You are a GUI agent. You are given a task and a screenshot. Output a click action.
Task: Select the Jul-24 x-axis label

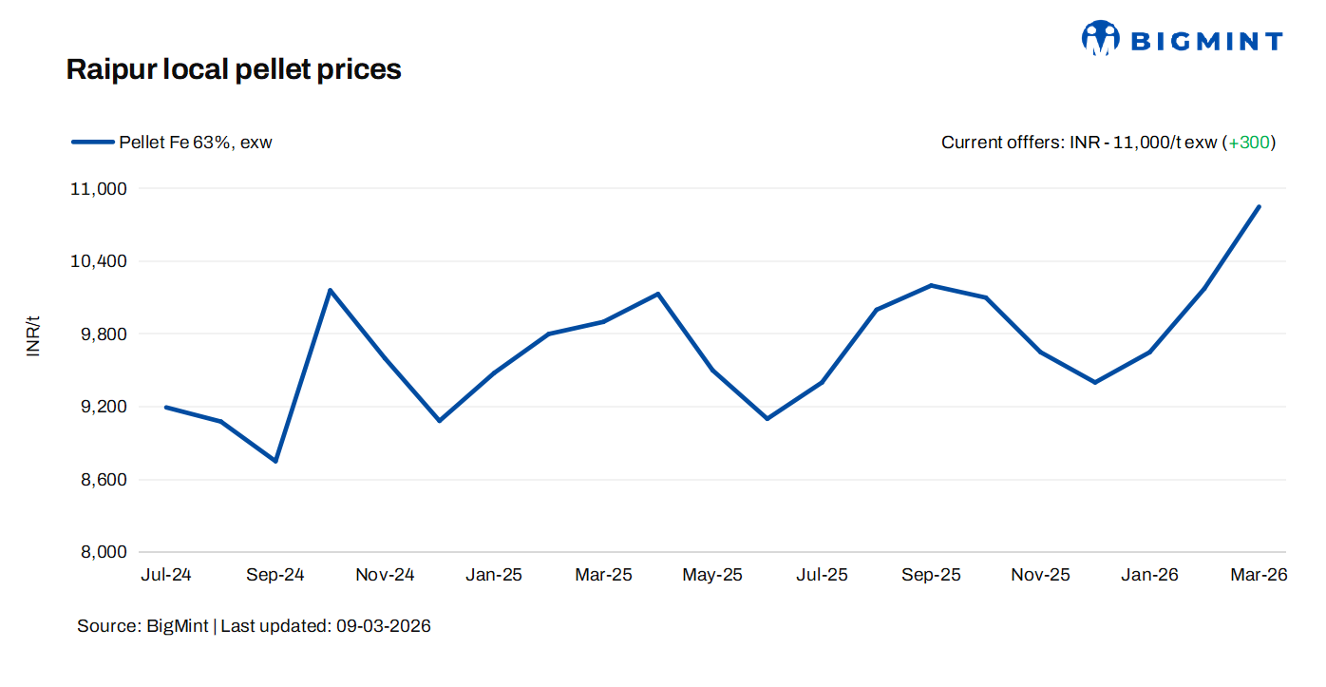(165, 575)
